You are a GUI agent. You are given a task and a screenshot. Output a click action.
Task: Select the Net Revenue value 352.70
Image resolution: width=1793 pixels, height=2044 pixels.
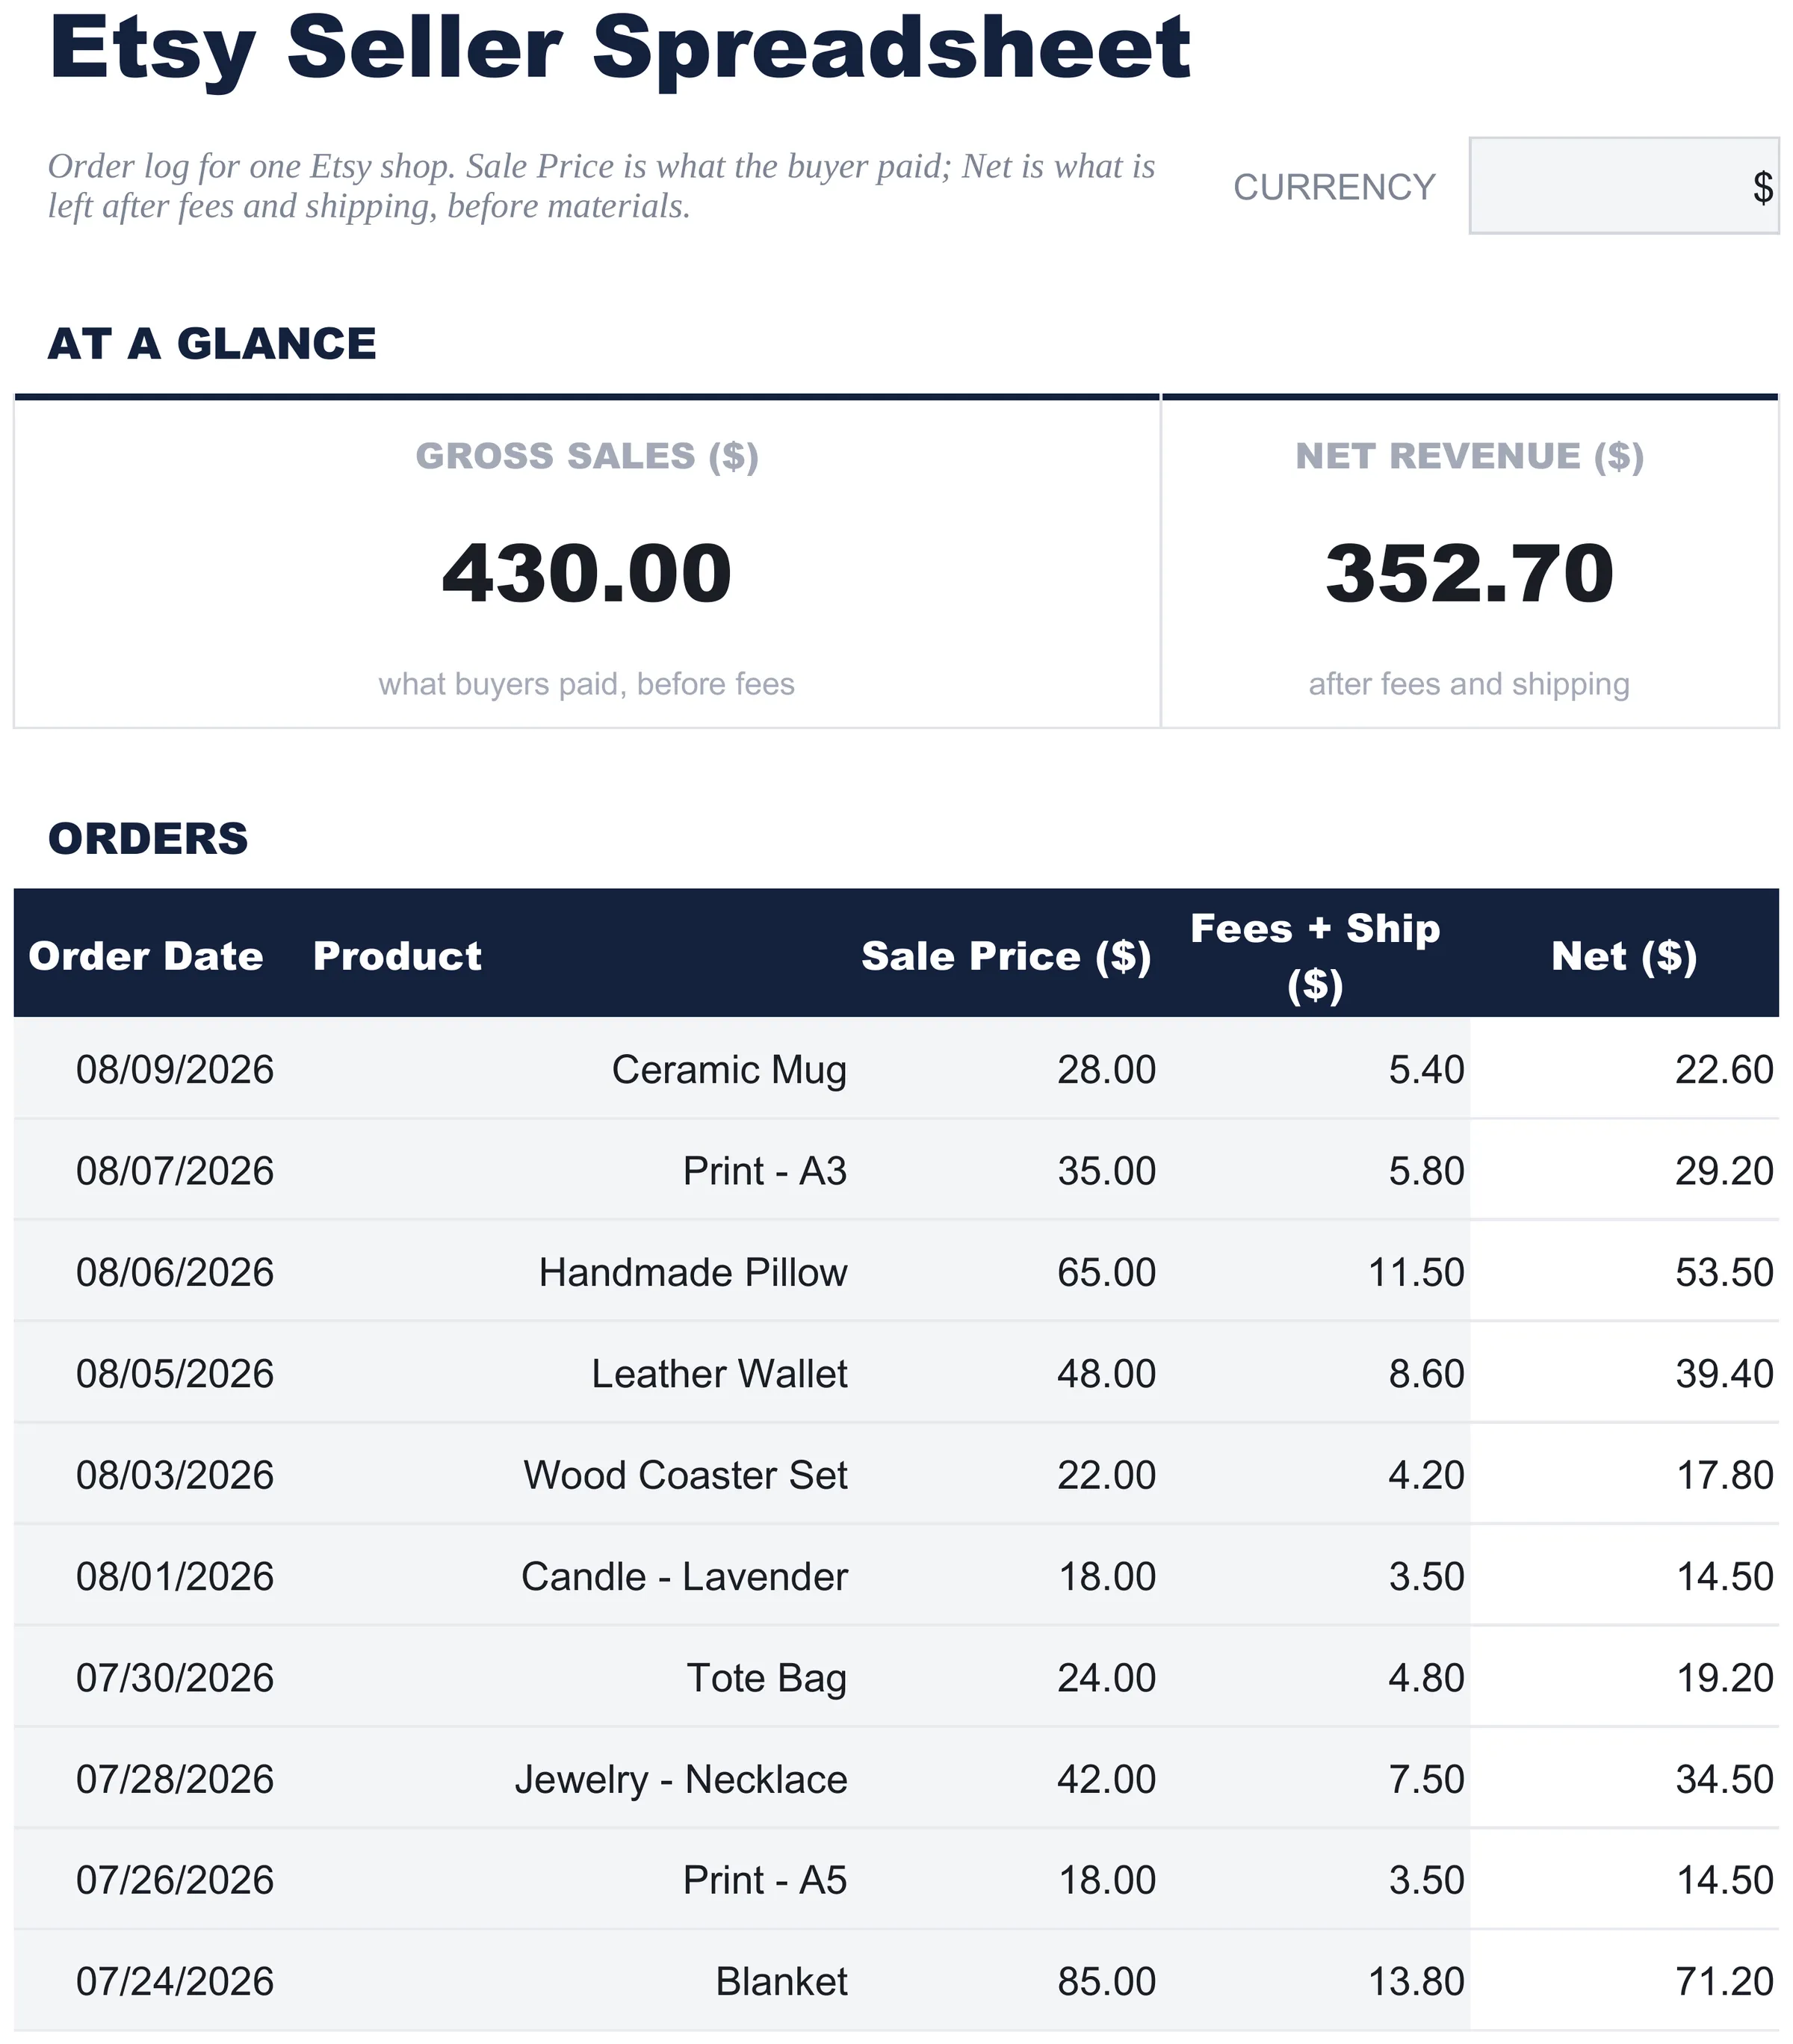pos(1469,573)
